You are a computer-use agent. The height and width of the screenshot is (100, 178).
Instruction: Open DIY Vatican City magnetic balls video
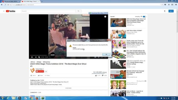click(118, 54)
